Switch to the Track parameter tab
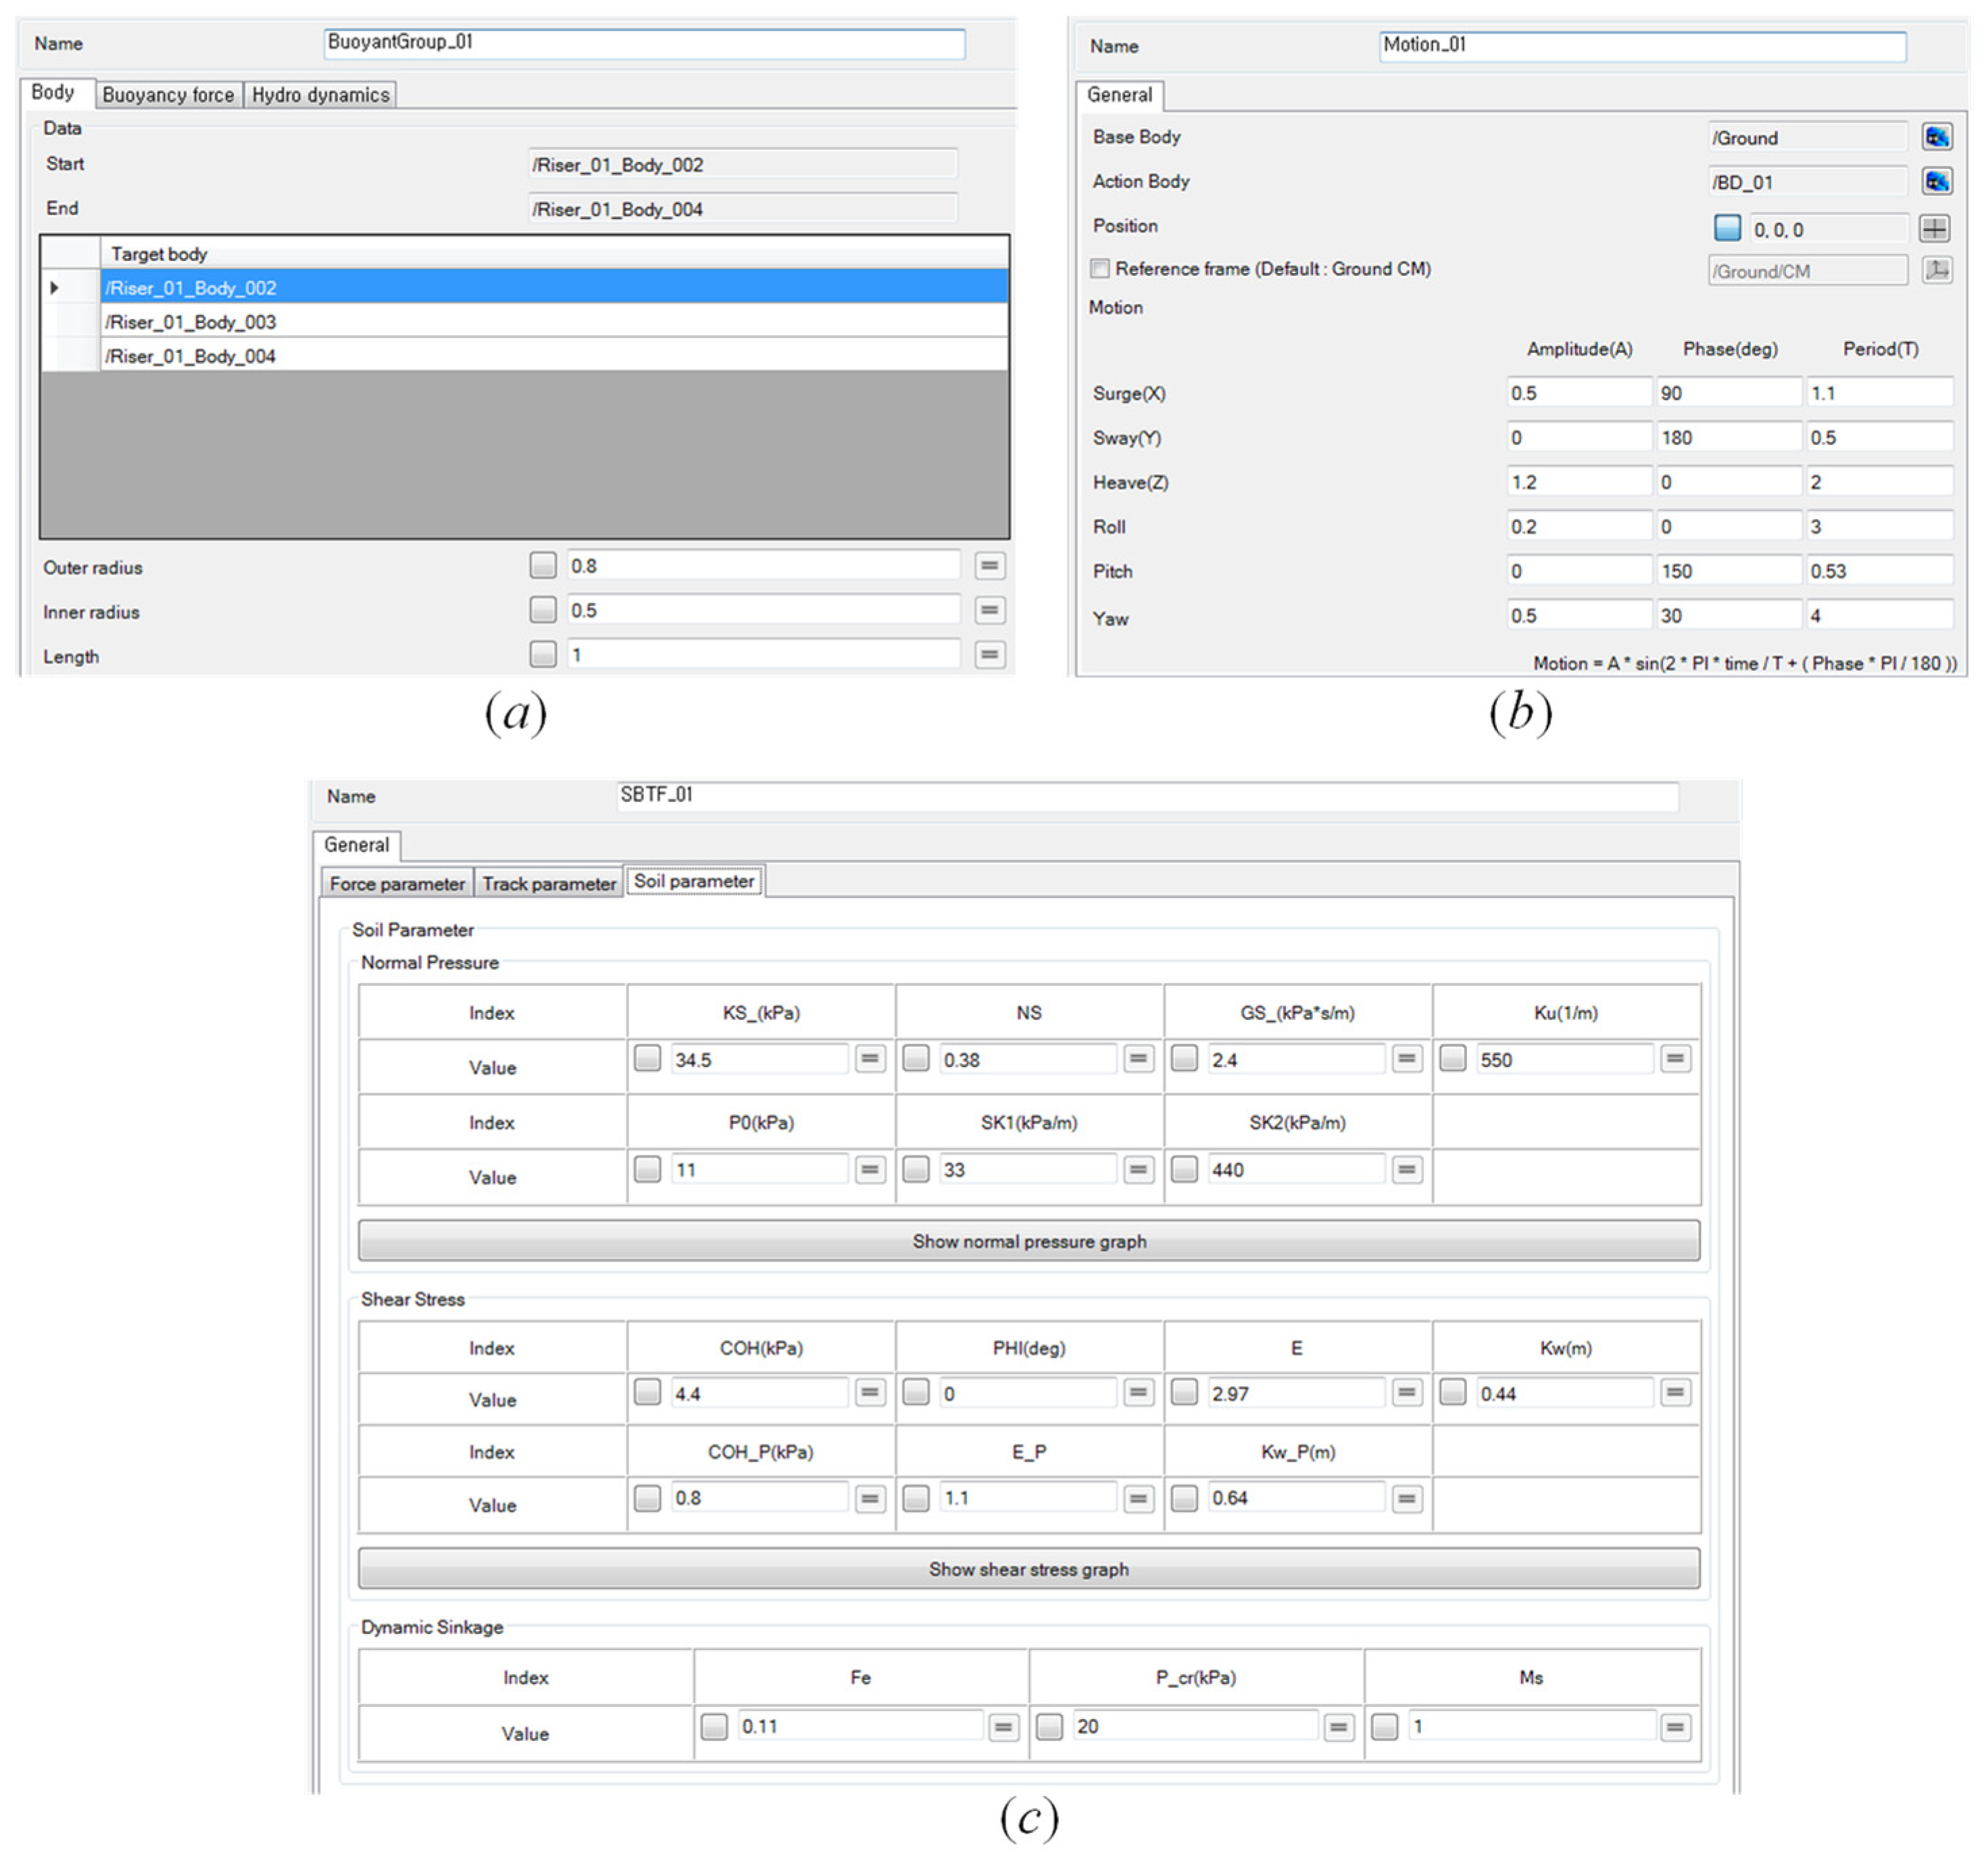The width and height of the screenshot is (1988, 1861). coord(549,884)
